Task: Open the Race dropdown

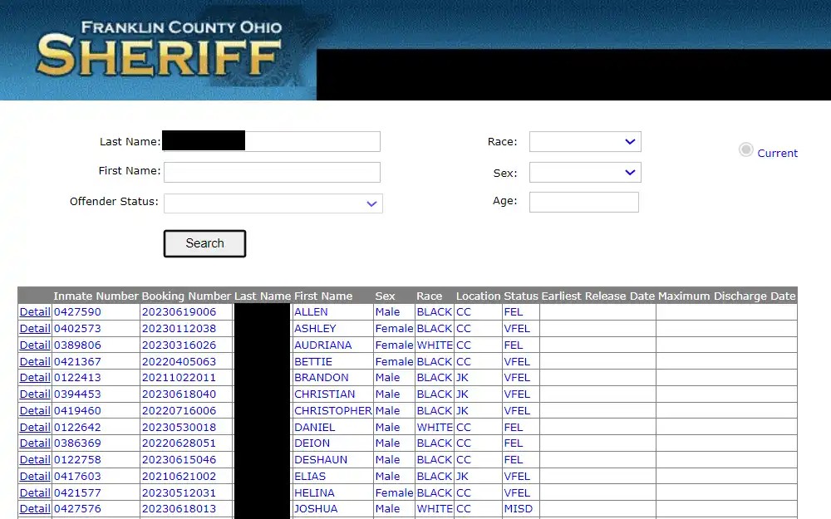Action: [x=584, y=141]
